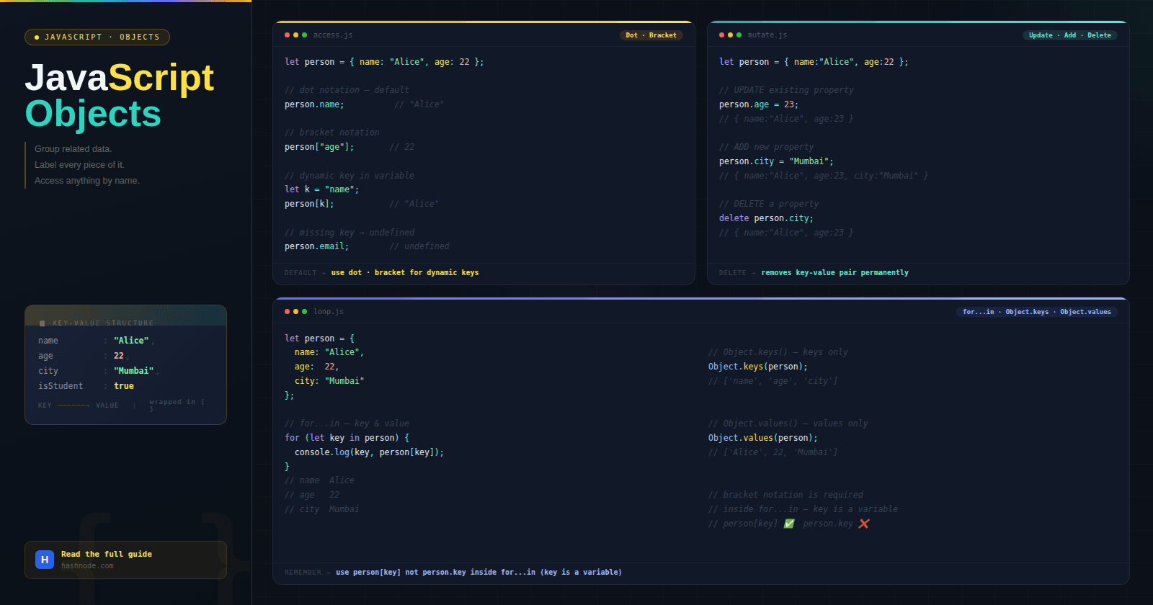Click the red dot in loop.js window
This screenshot has width=1153, height=605.
[287, 312]
